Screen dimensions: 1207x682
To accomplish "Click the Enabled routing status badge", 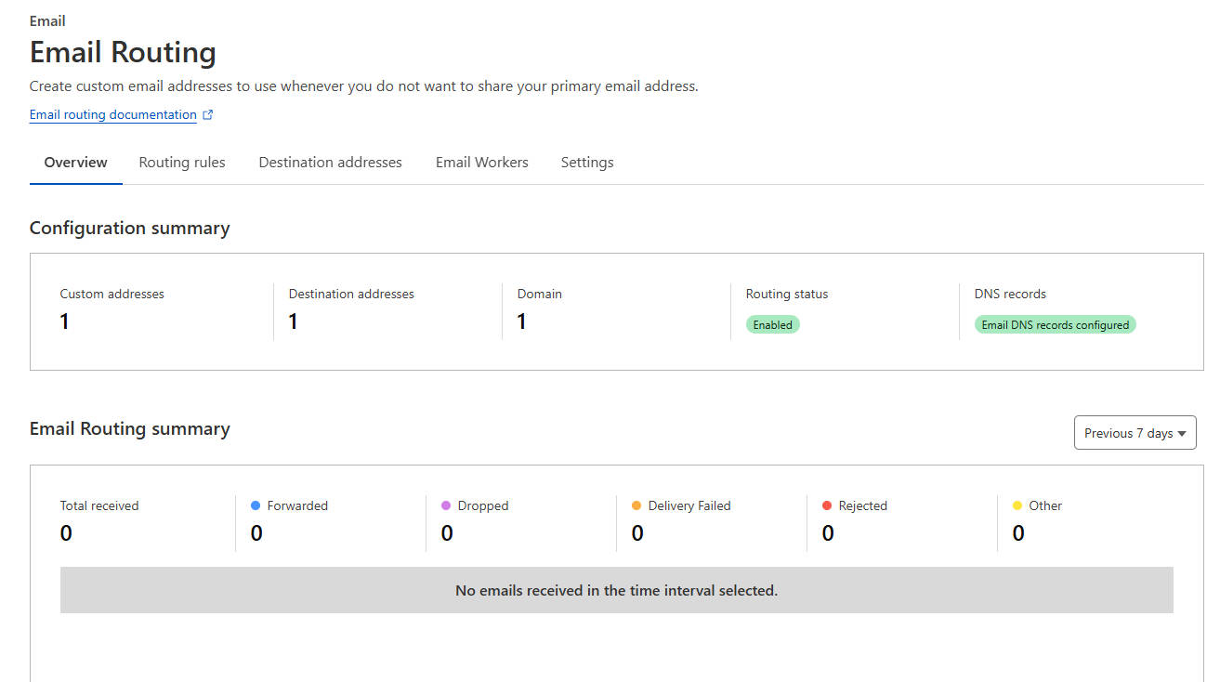I will point(772,325).
